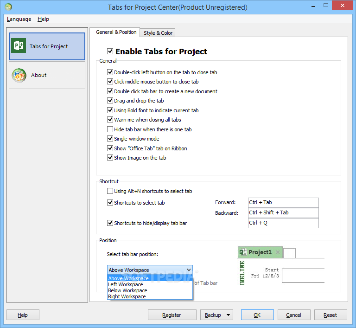356x328 pixels.
Task: Toggle Single-window mode checkbox
Action: 110,139
